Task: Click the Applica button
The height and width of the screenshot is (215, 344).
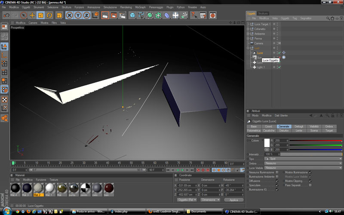Action: [x=233, y=200]
